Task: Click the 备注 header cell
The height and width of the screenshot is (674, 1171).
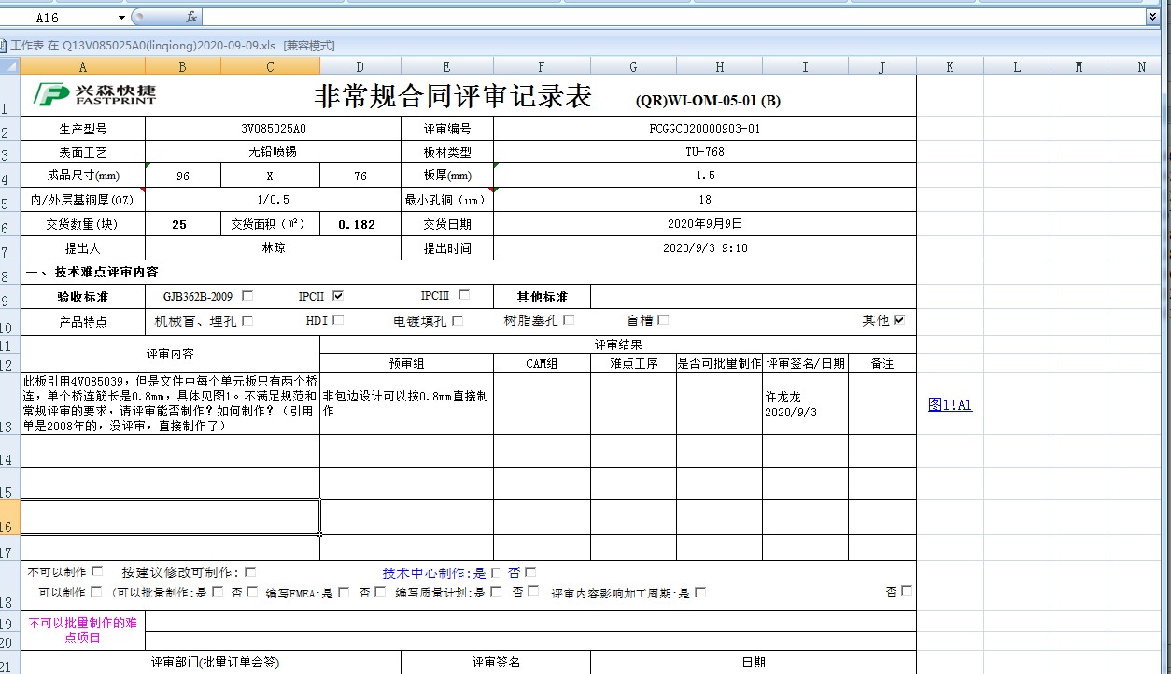Action: coord(882,363)
